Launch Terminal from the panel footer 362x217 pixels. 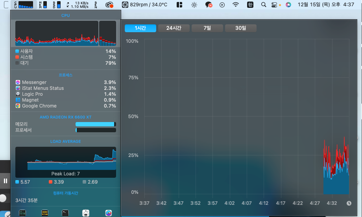(65, 213)
